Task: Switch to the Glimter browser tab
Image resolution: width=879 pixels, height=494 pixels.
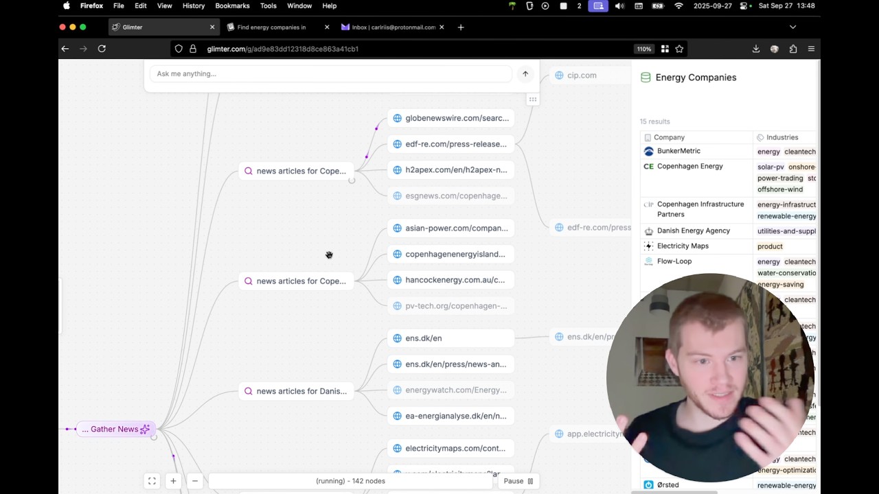Action: (x=163, y=27)
